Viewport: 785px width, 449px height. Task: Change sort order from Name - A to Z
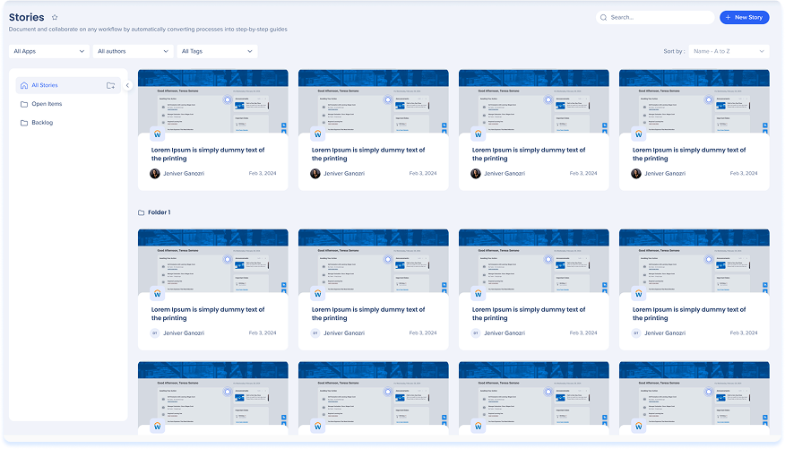tap(728, 51)
